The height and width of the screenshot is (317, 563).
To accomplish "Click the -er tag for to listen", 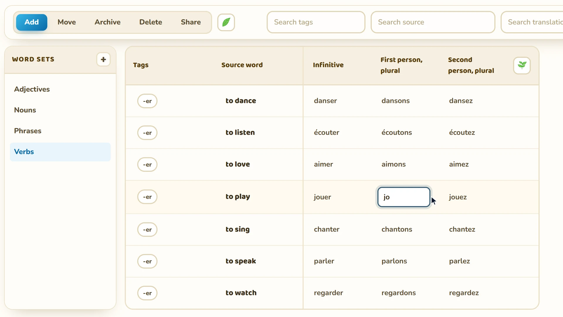I will point(147,133).
